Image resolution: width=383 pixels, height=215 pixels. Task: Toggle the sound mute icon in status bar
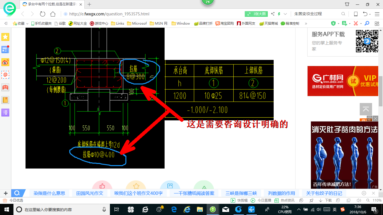(359, 200)
